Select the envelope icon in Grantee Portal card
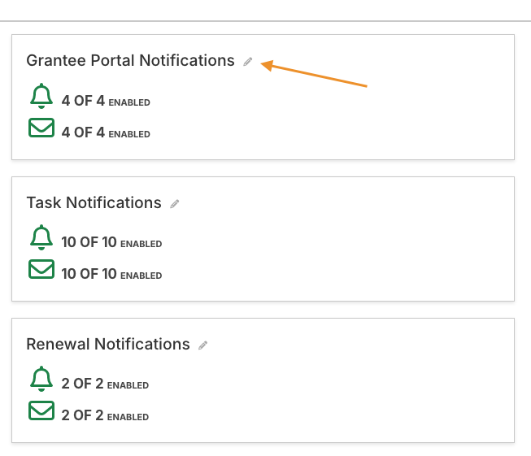This screenshot has height=456, width=531. [x=41, y=128]
